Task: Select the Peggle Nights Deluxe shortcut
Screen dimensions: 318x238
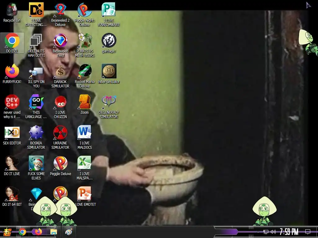Action: click(x=84, y=15)
